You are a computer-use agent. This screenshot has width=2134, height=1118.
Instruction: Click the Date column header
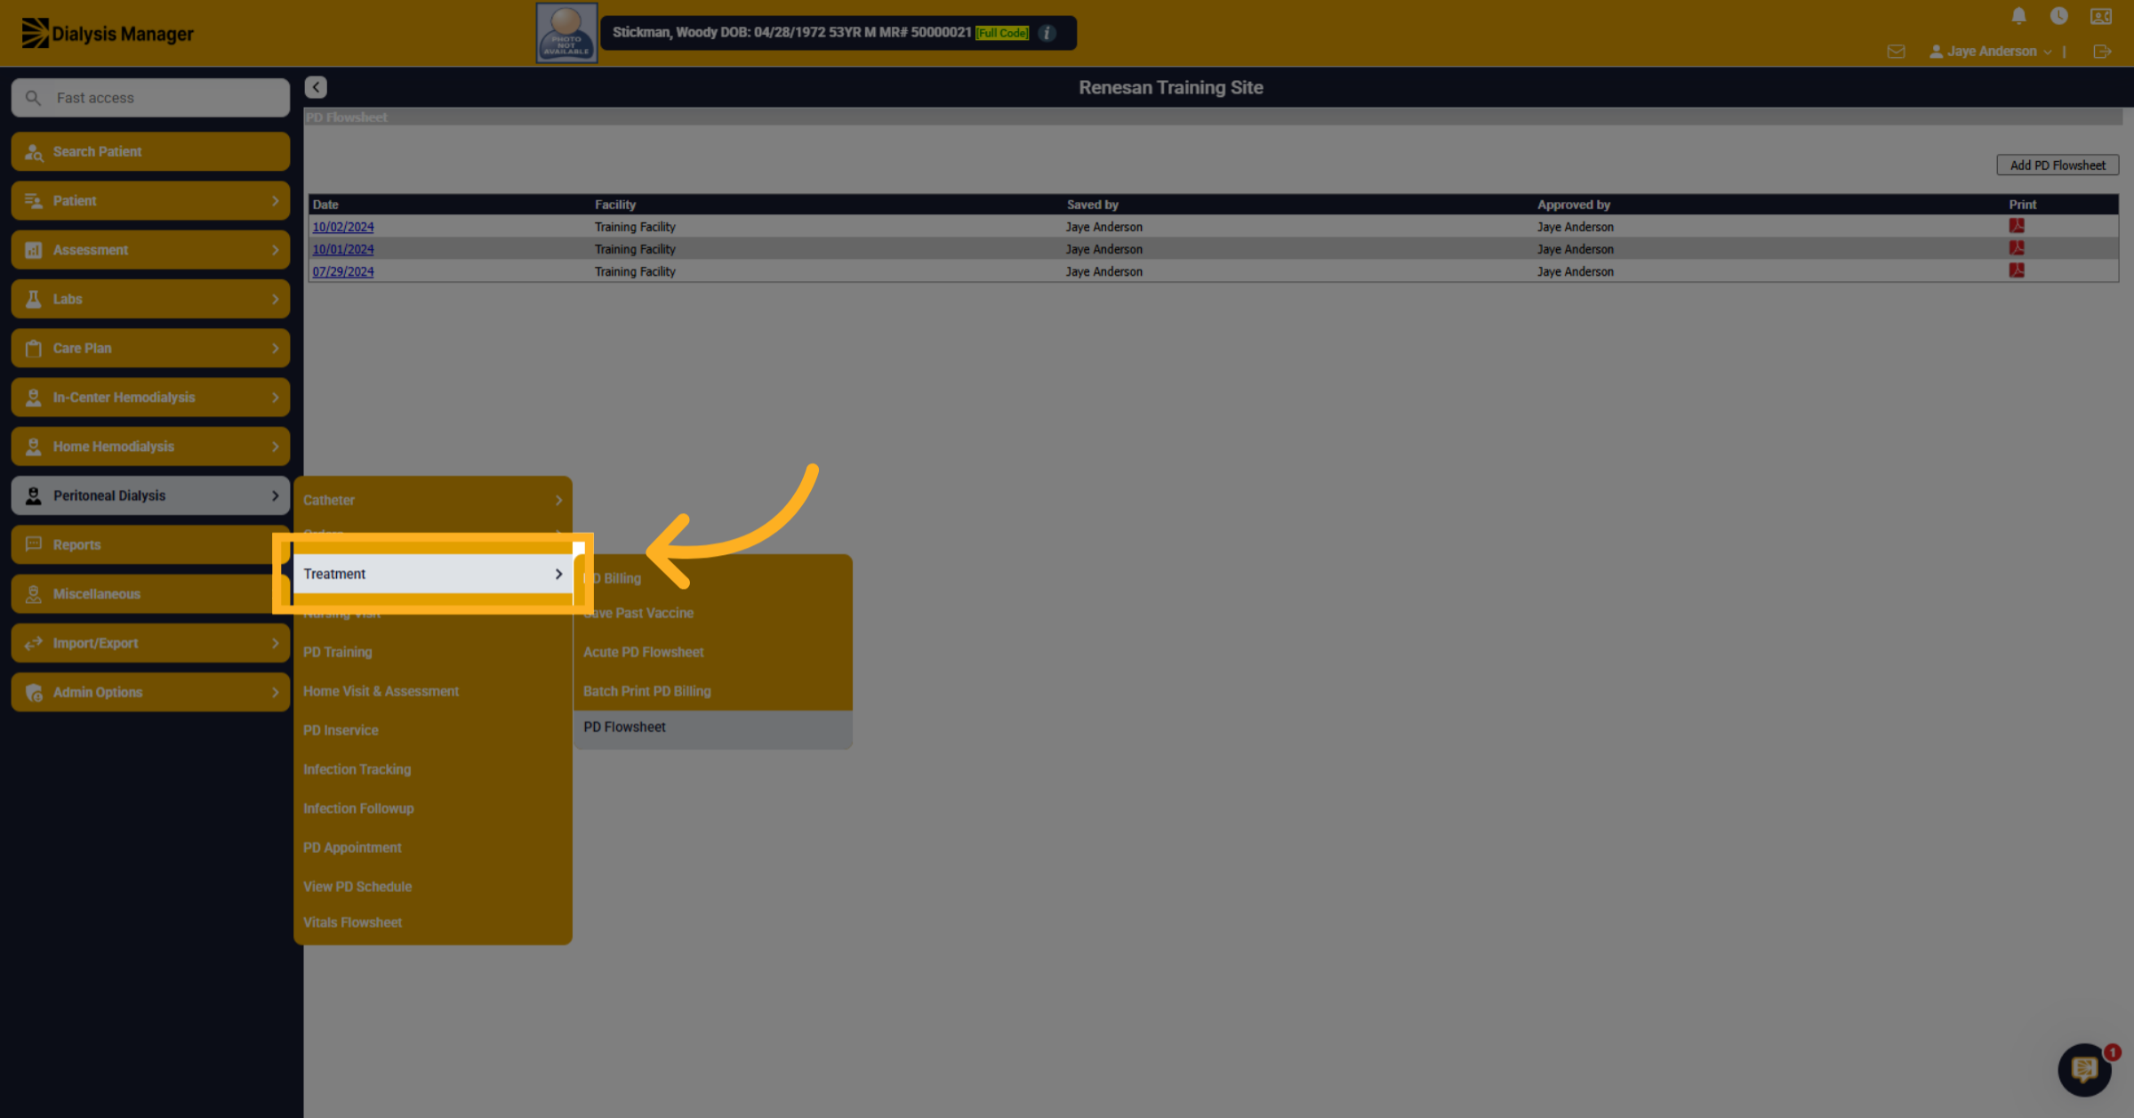pyautogui.click(x=325, y=205)
